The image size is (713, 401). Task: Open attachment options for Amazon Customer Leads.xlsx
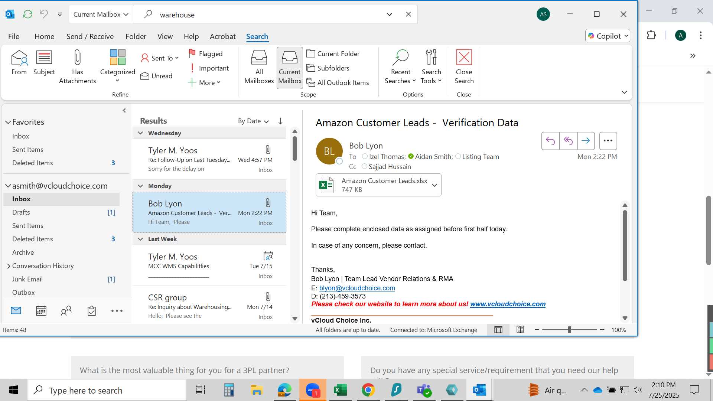point(434,185)
